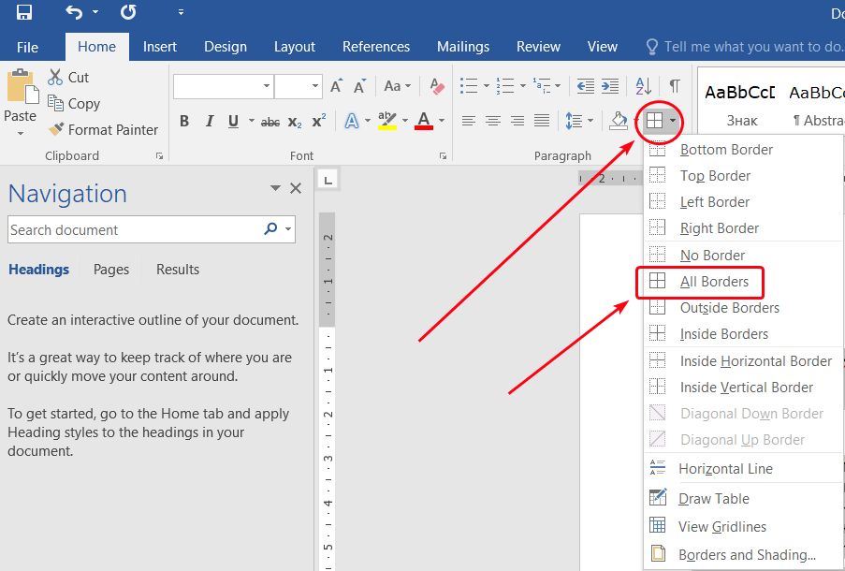Image resolution: width=845 pixels, height=571 pixels.
Task: Open the font color dropdown arrow
Action: [442, 120]
